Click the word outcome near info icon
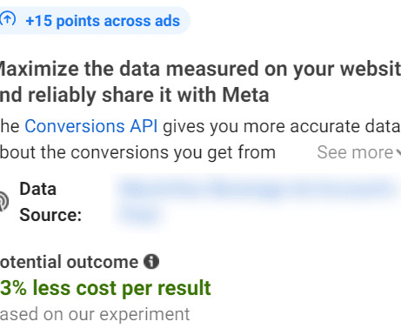 [x=103, y=262]
